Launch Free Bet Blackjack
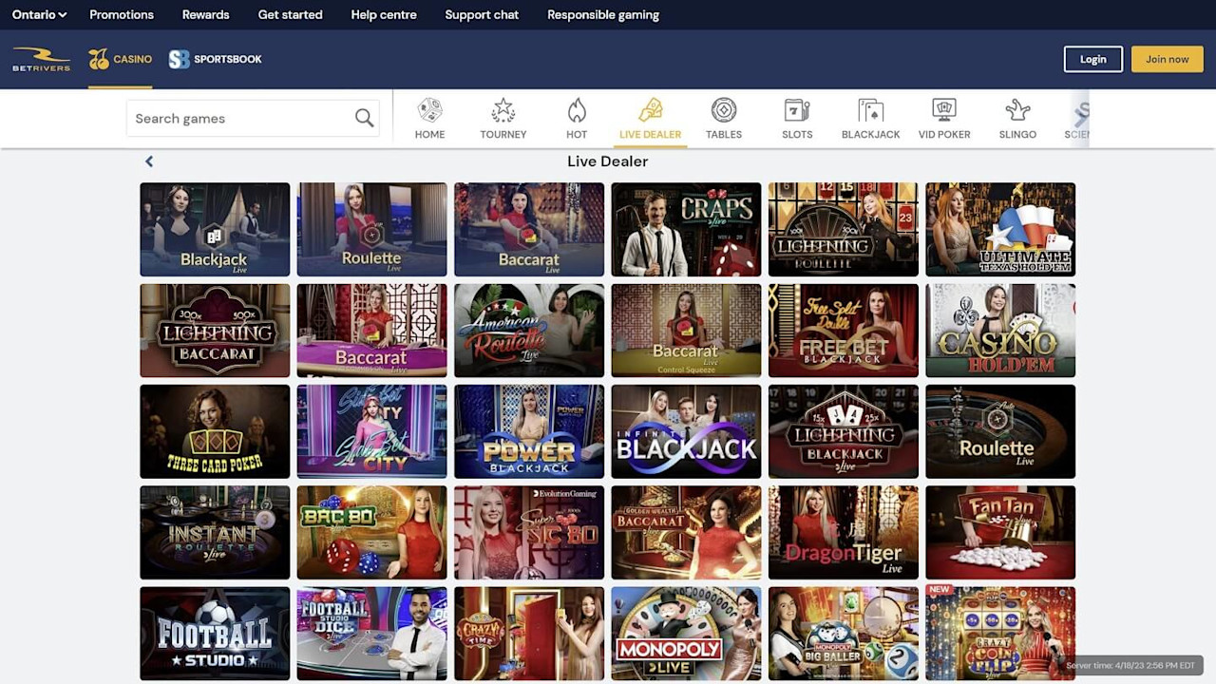The image size is (1216, 684). coord(844,331)
